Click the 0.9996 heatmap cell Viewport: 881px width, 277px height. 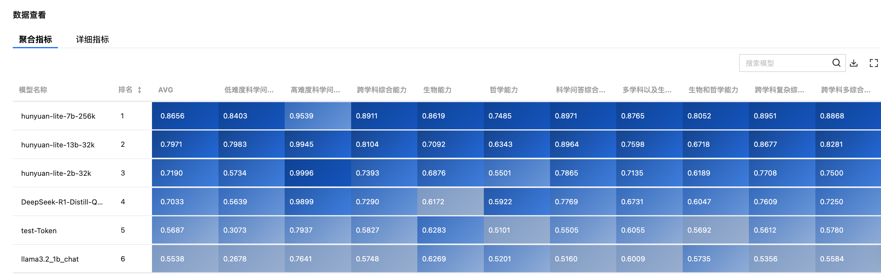pyautogui.click(x=318, y=173)
